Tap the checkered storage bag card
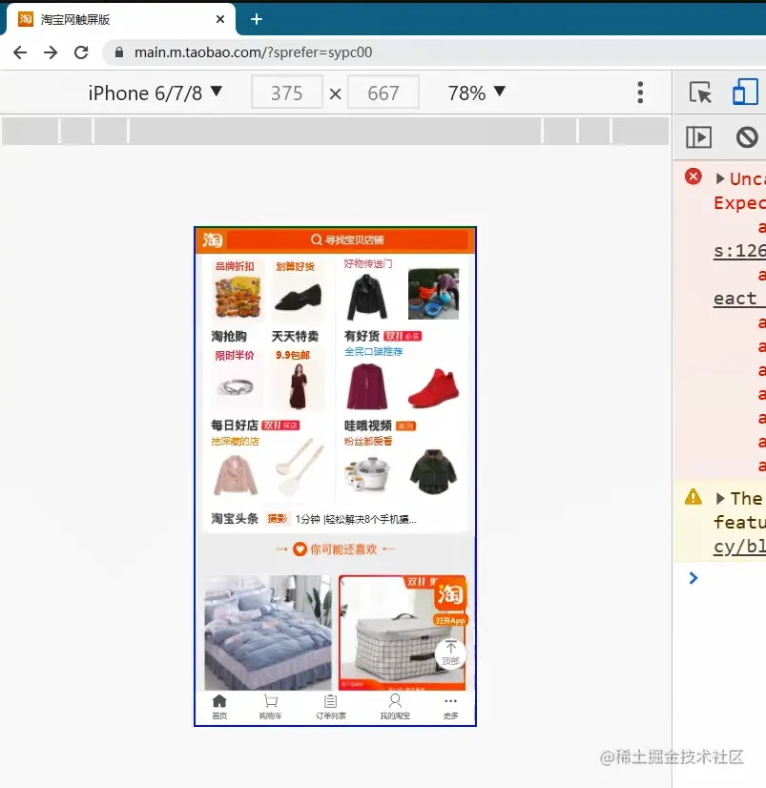The height and width of the screenshot is (788, 766). coord(403,632)
